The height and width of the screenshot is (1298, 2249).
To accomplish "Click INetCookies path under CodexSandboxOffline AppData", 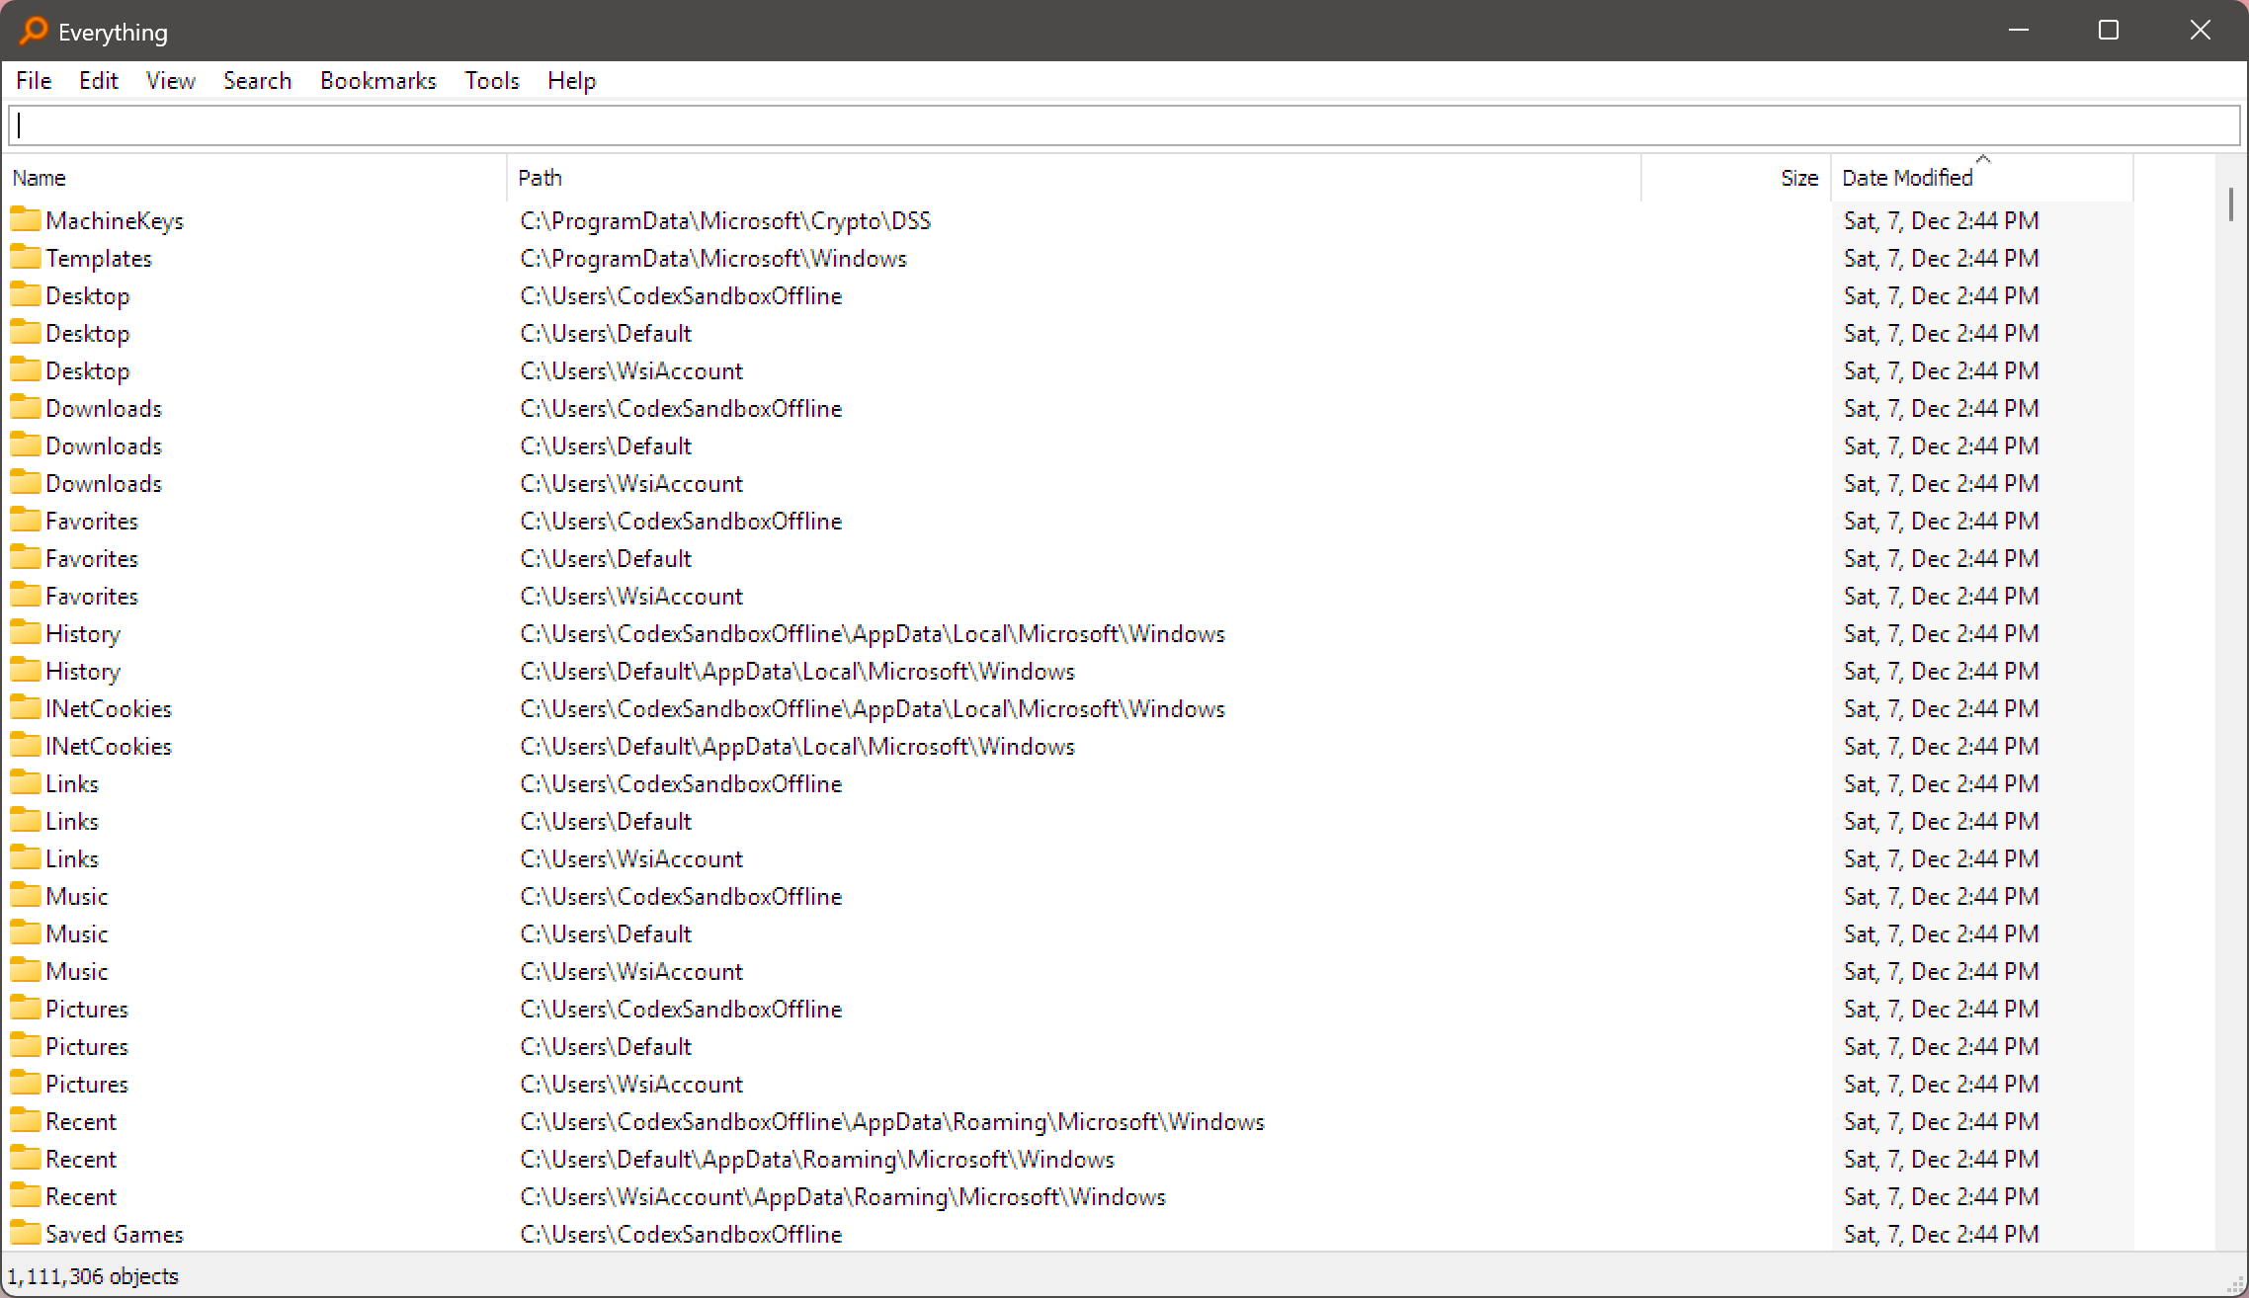I will point(873,709).
